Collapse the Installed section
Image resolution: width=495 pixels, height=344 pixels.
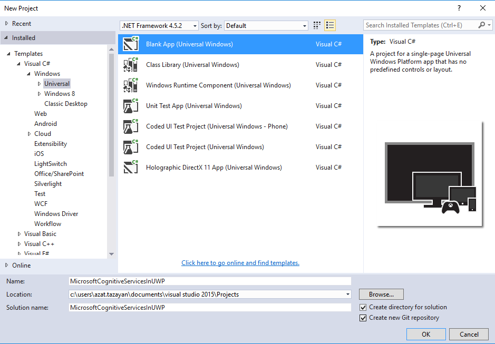[x=6, y=37]
